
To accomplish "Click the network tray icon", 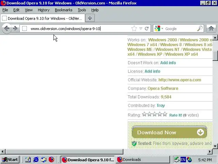I will [x=177, y=160].
